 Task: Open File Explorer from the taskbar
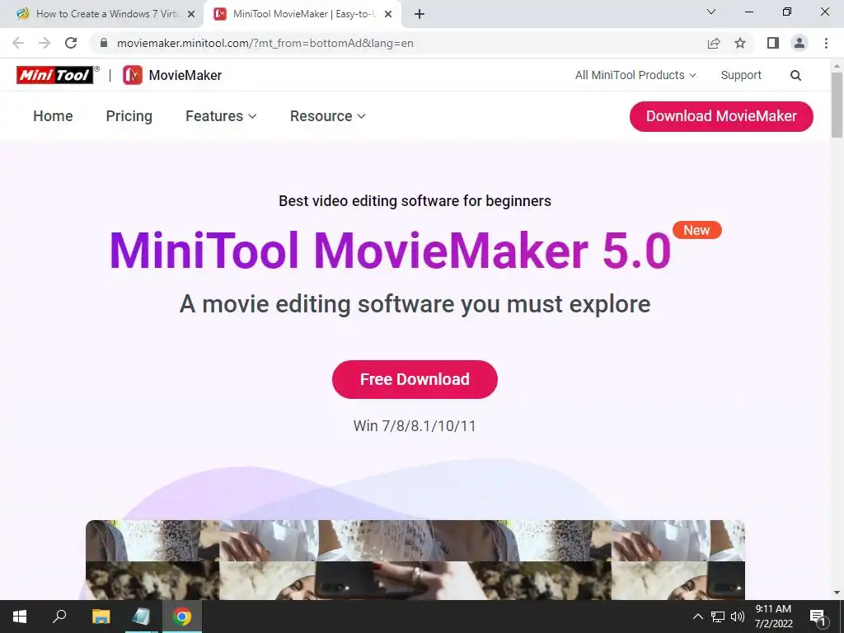(x=101, y=617)
